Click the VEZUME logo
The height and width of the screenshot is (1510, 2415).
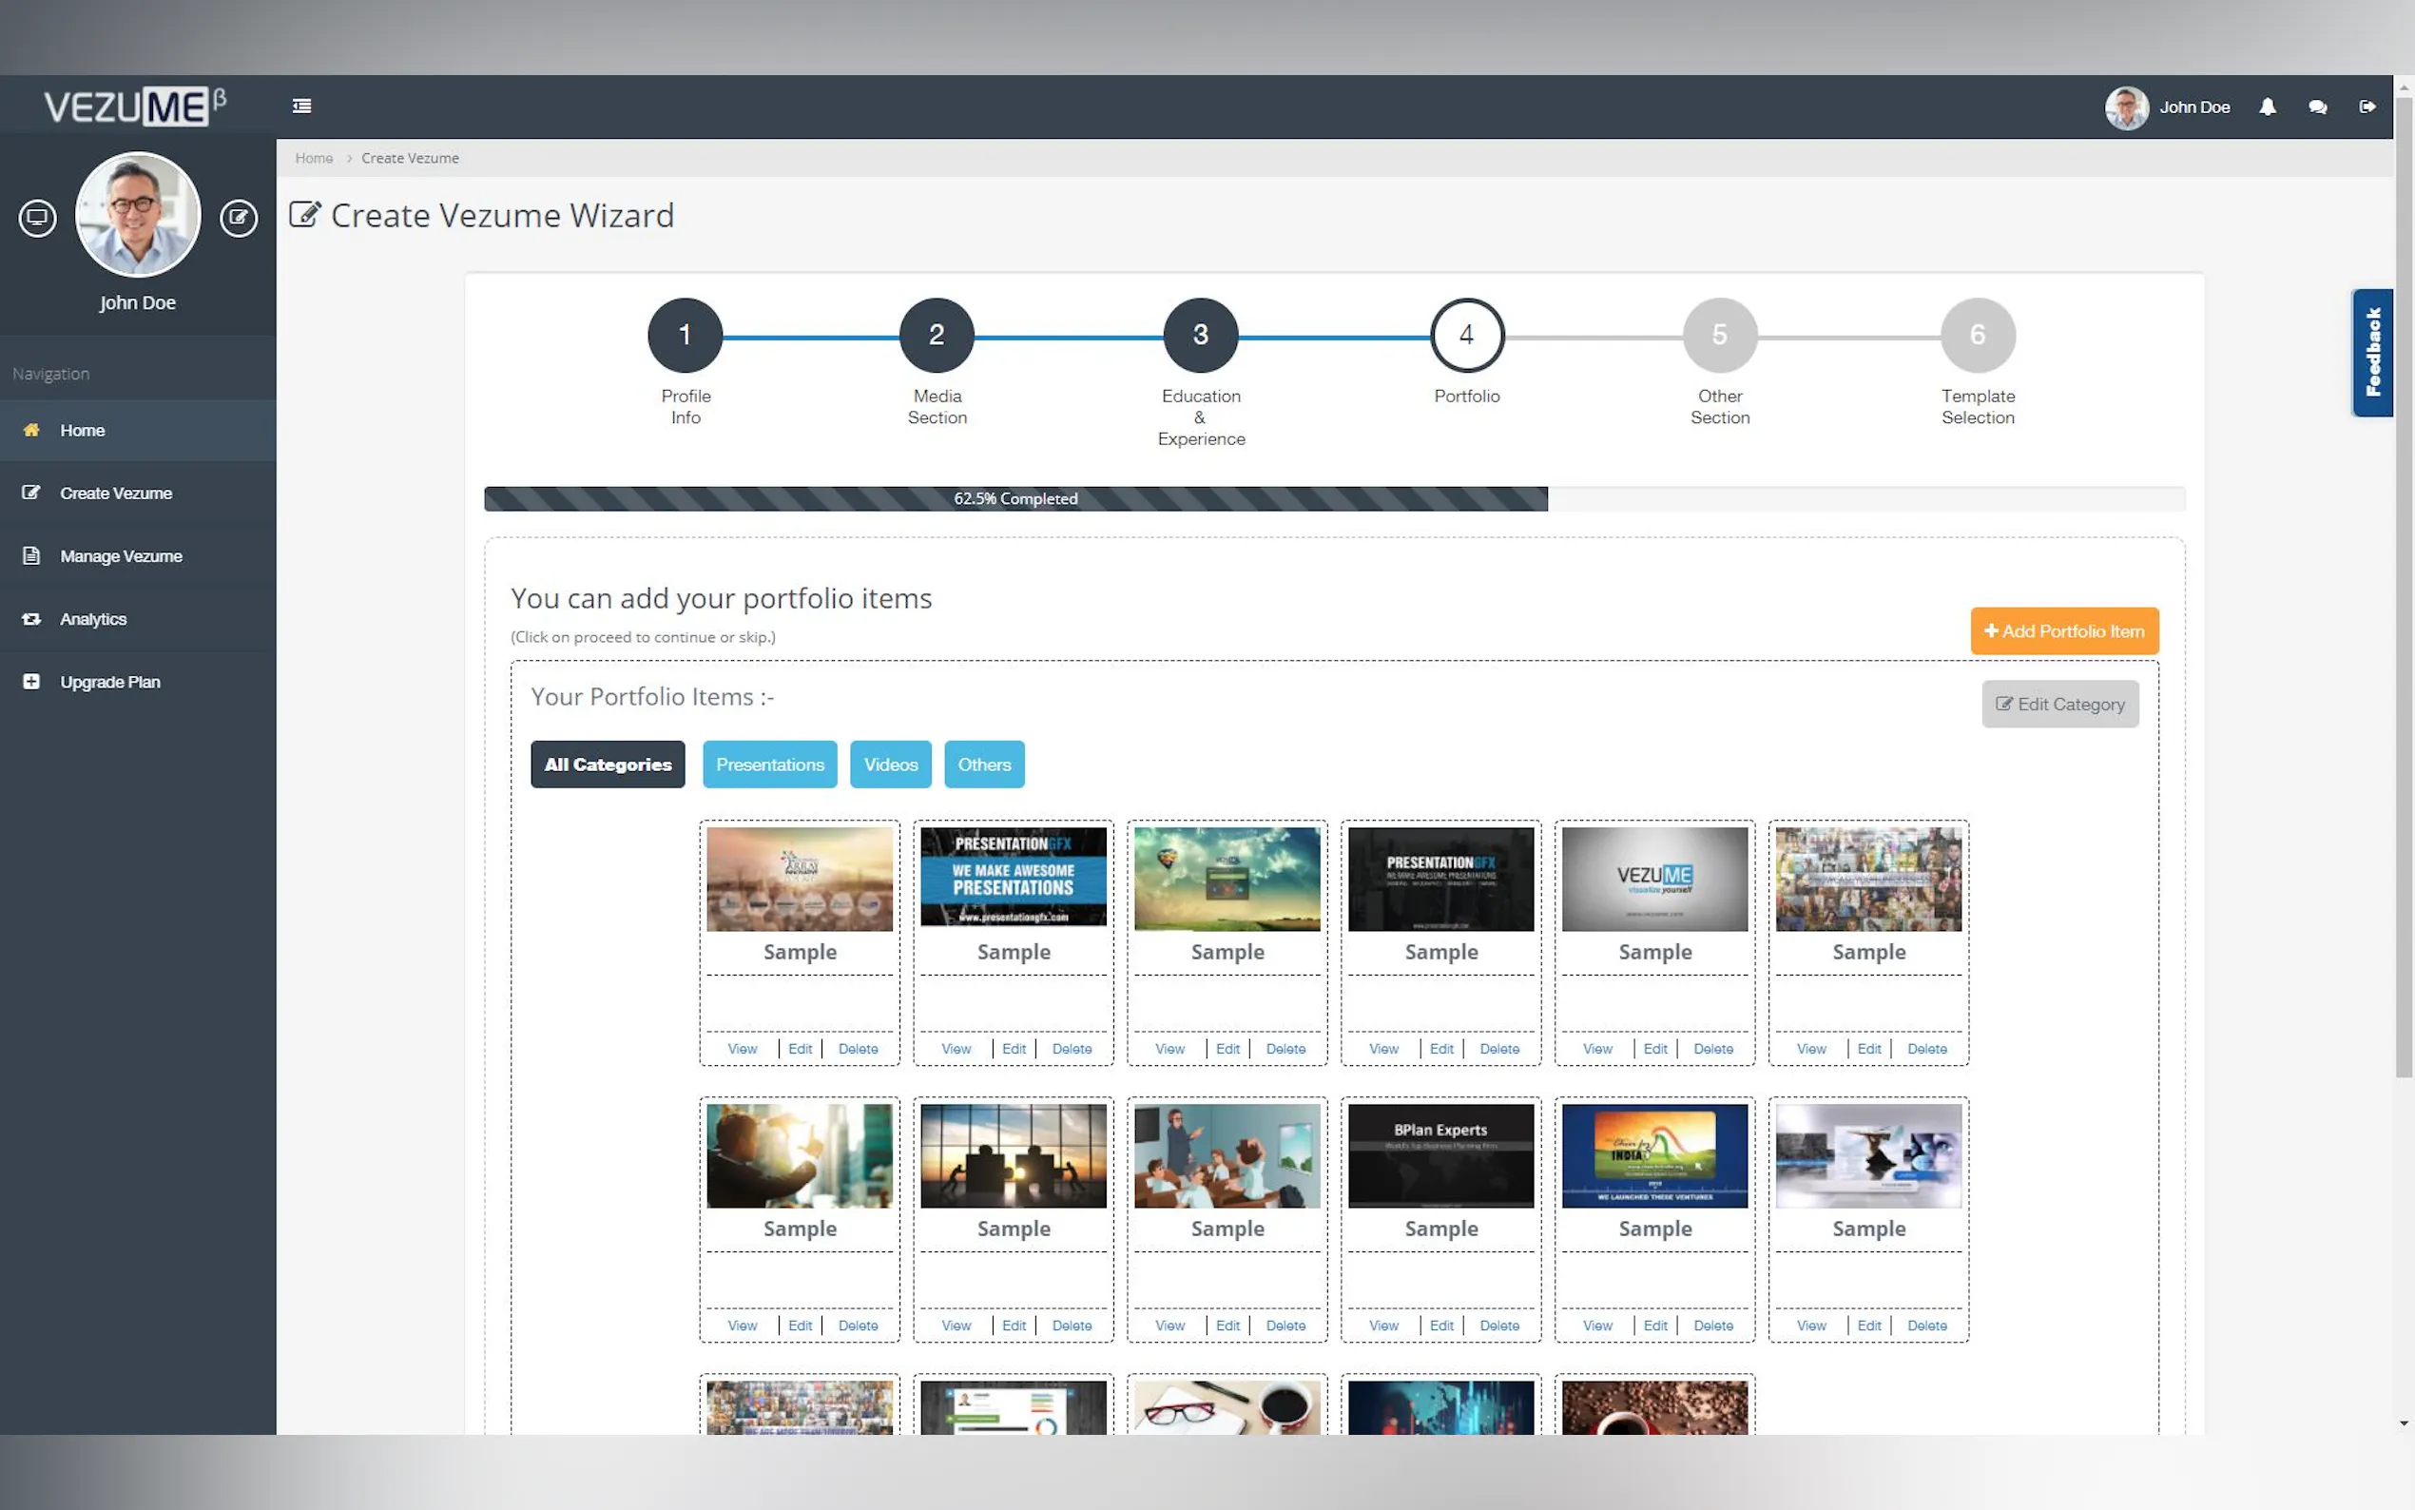pos(135,106)
